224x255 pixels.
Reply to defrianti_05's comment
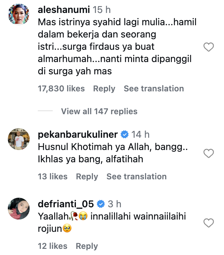coord(87,246)
